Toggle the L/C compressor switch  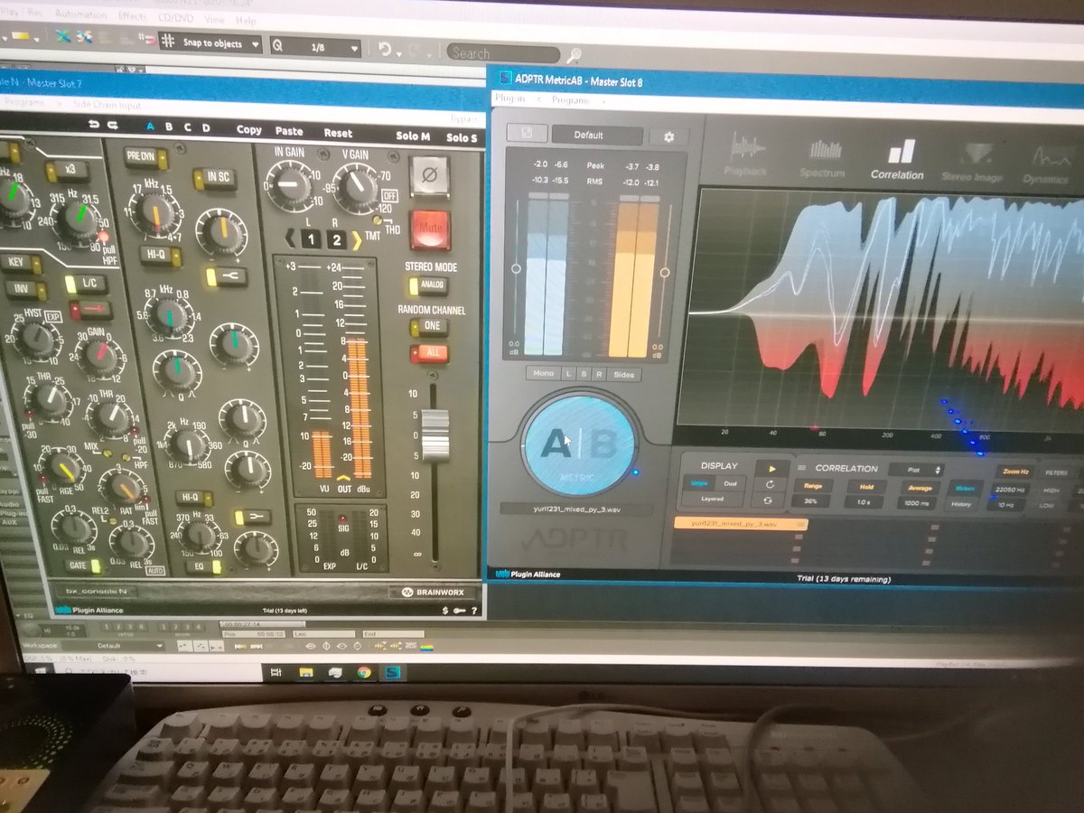pyautogui.click(x=86, y=284)
